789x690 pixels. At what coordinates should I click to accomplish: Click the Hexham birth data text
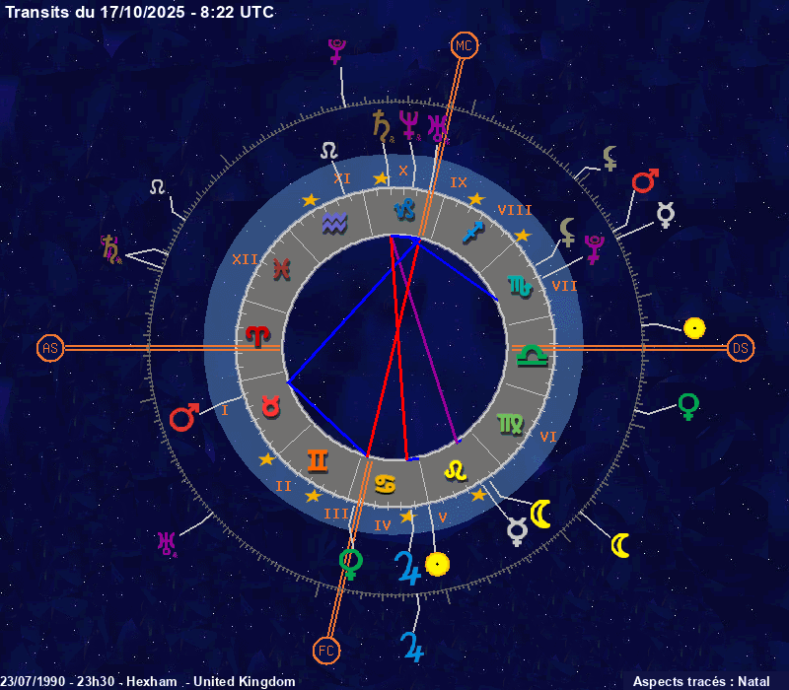148,681
